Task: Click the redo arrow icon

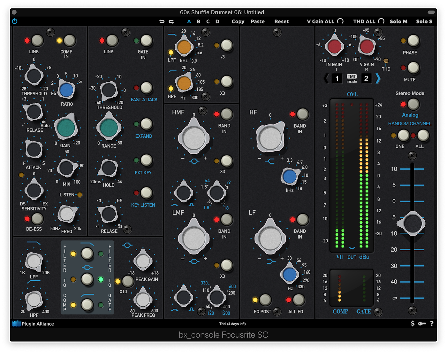Action: [171, 21]
